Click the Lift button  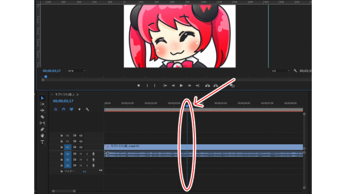(x=207, y=86)
